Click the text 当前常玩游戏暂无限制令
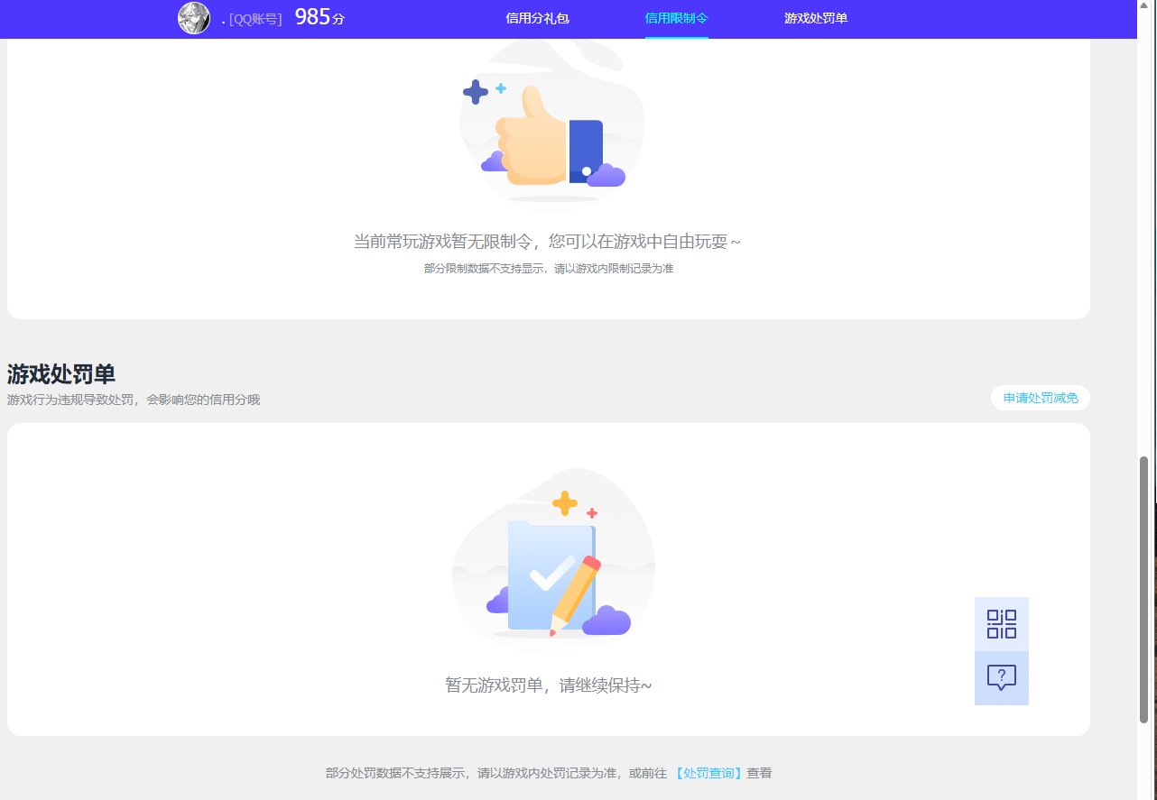Image resolution: width=1157 pixels, height=800 pixels. click(x=442, y=242)
